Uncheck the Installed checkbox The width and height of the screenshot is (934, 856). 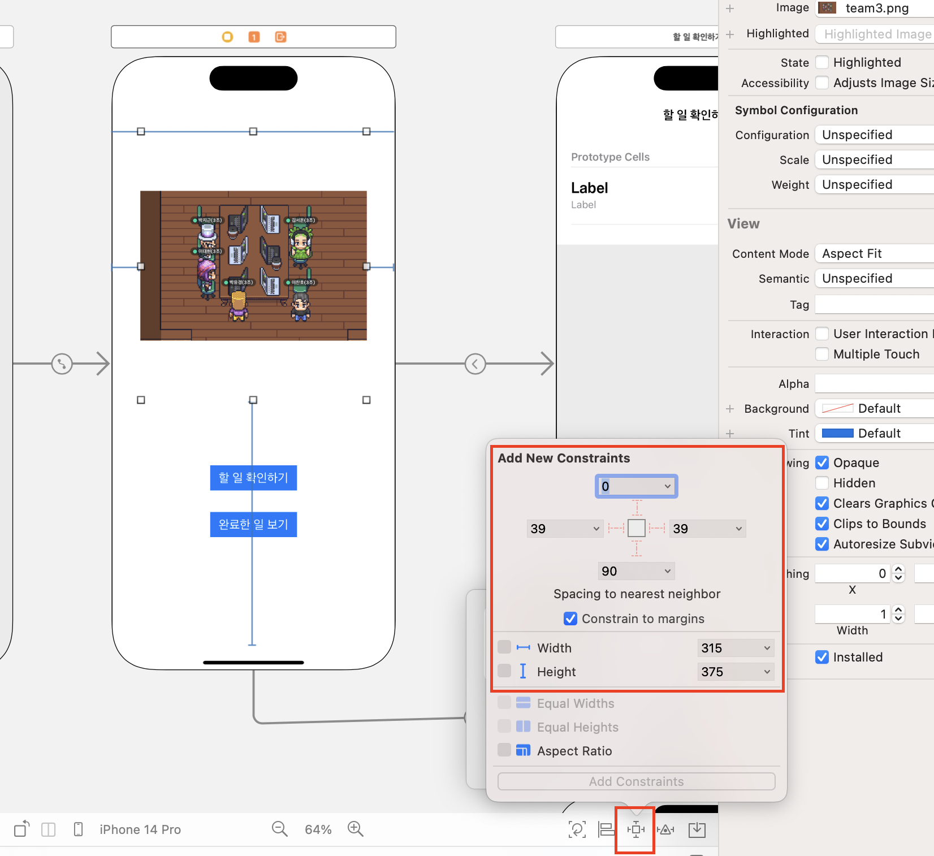pyautogui.click(x=822, y=657)
